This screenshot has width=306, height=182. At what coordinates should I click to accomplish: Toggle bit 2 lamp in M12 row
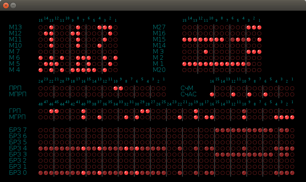[110, 34]
